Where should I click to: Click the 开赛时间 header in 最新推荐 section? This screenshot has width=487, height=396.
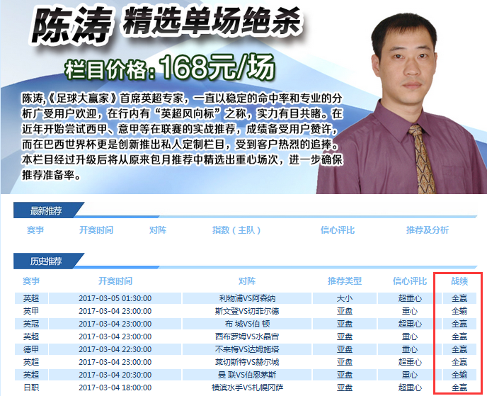[x=96, y=230]
